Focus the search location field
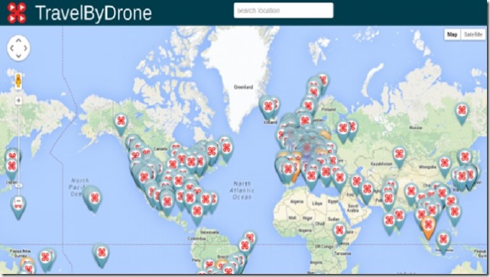The width and height of the screenshot is (490, 277). pos(284,10)
